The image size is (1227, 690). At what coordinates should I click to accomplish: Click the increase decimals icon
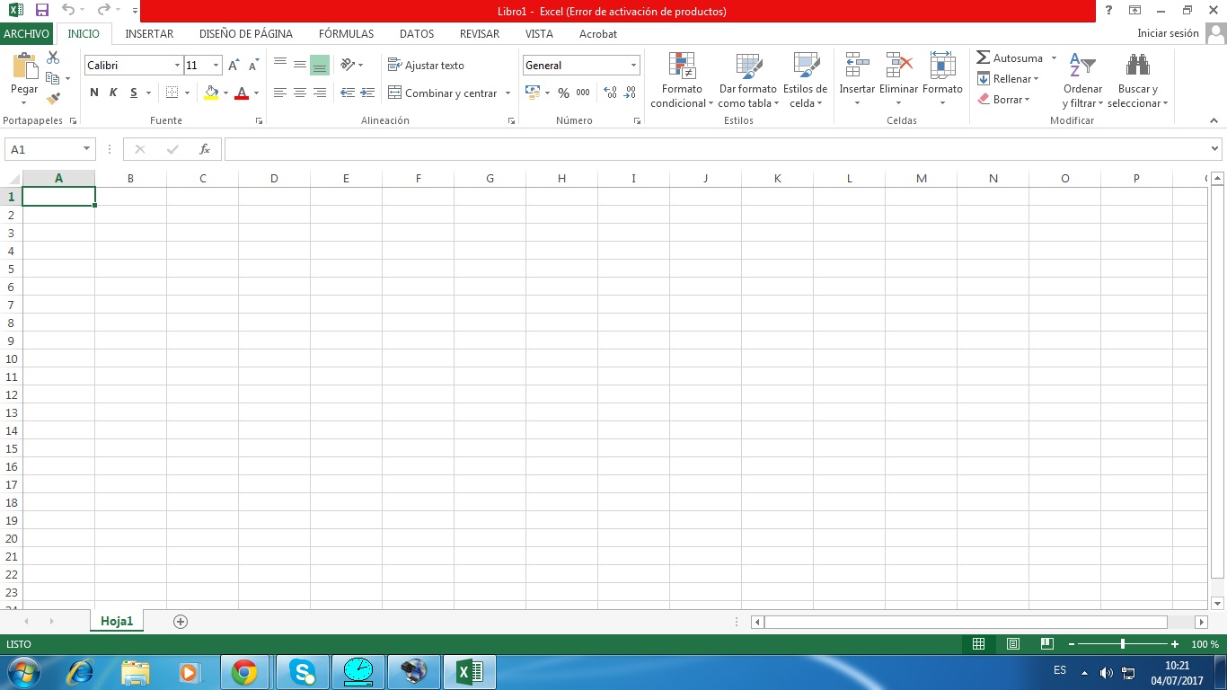pyautogui.click(x=611, y=93)
